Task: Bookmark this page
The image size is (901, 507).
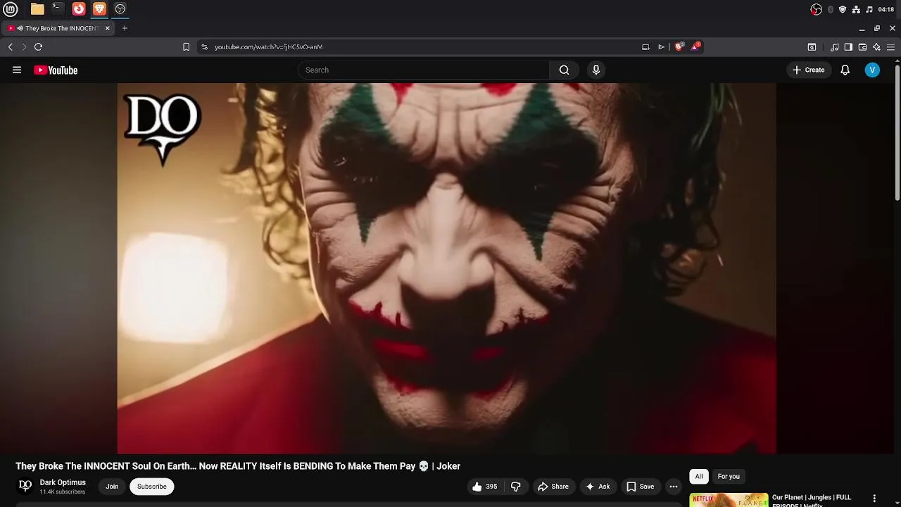Action: point(186,46)
